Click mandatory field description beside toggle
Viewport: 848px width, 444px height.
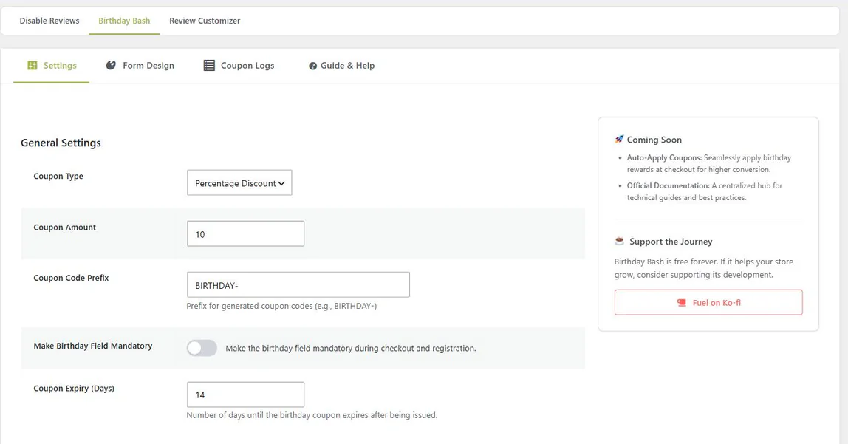[350, 348]
